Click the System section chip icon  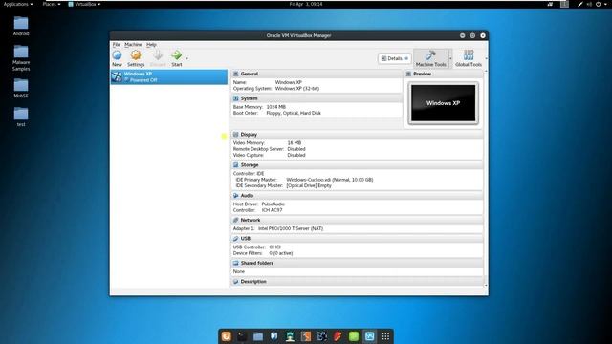tap(236, 98)
